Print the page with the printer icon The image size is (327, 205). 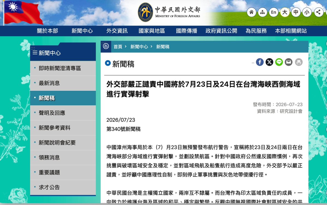coord(299,62)
